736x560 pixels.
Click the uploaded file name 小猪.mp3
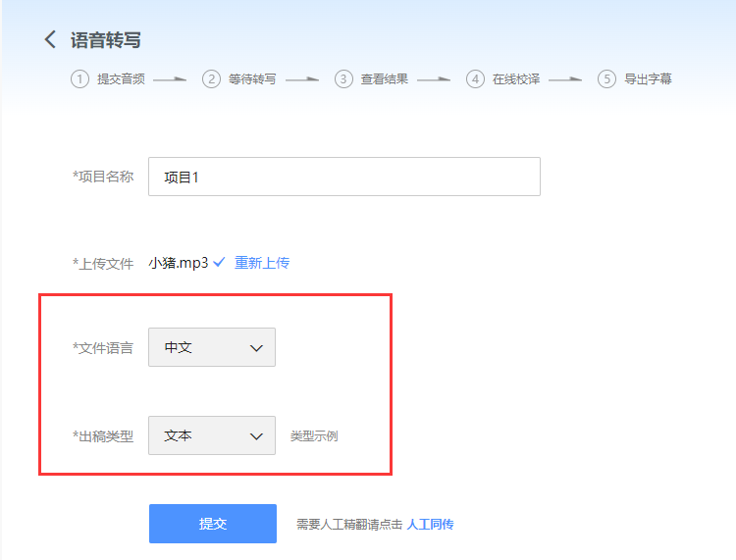coord(178,263)
